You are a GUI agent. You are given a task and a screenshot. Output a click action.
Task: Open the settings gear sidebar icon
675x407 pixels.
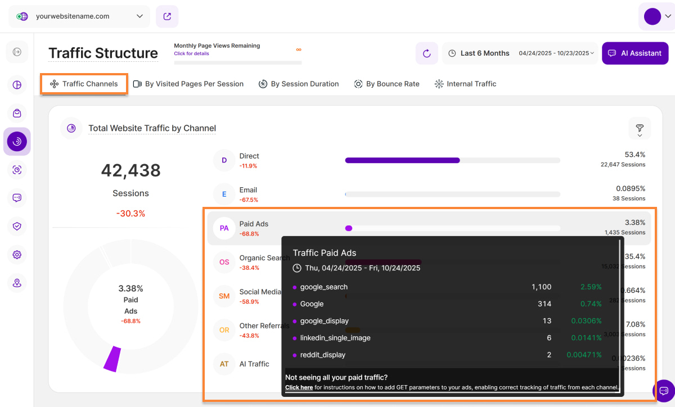(x=17, y=255)
